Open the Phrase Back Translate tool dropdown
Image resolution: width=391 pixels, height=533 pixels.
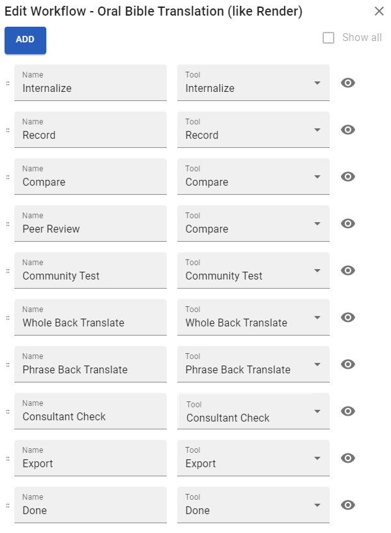click(253, 364)
